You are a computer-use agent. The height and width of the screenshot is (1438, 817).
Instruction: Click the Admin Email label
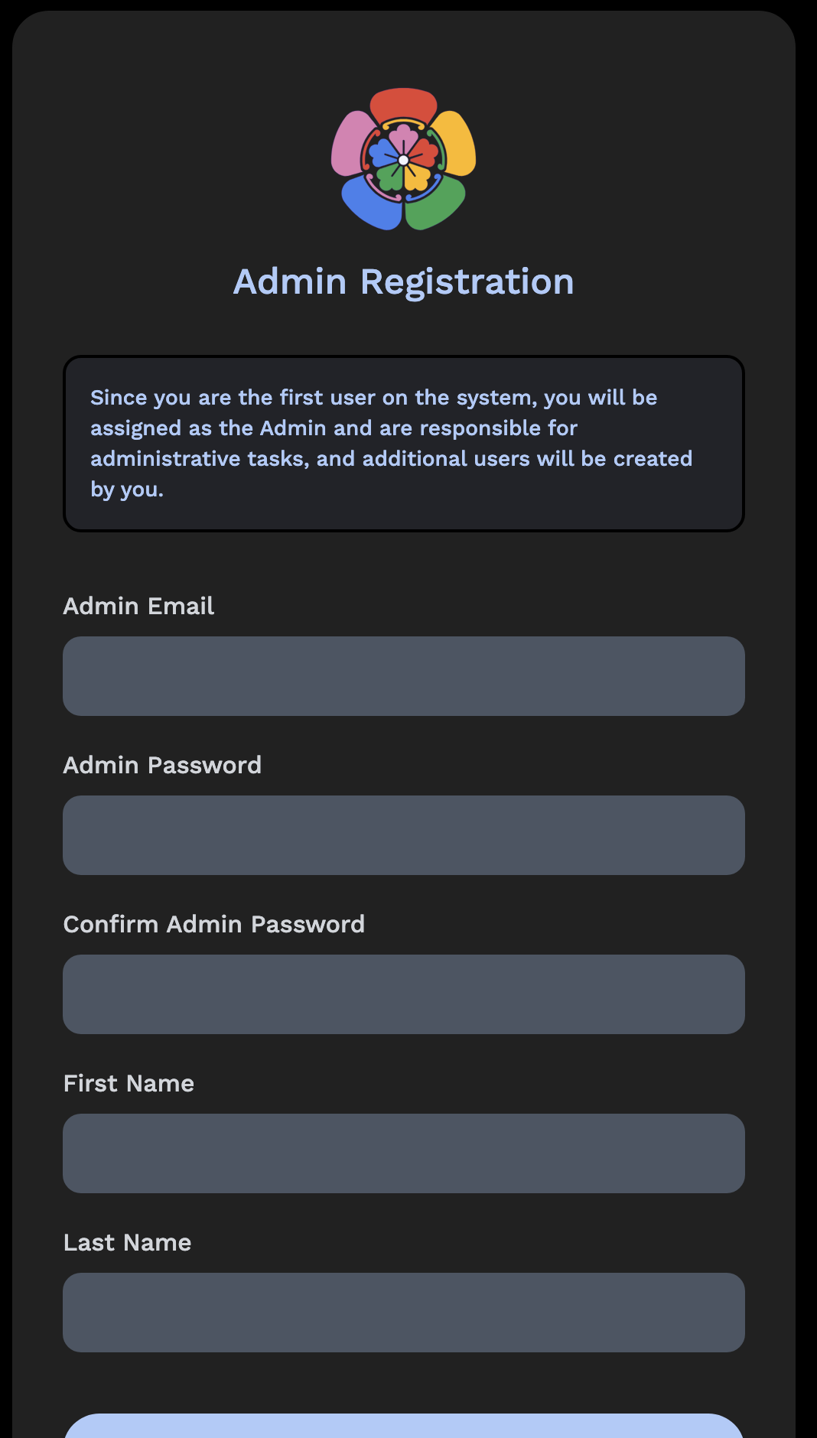coord(138,606)
